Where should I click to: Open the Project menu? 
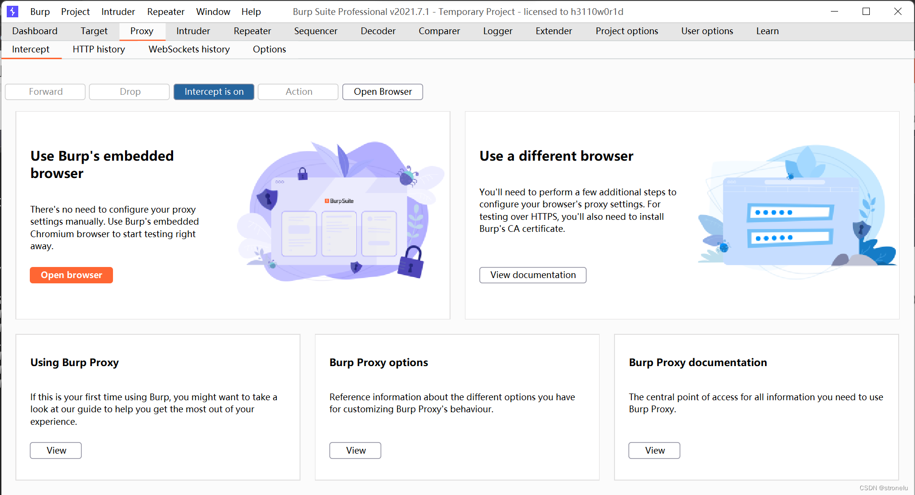[75, 12]
